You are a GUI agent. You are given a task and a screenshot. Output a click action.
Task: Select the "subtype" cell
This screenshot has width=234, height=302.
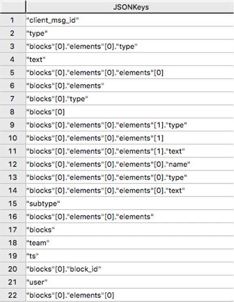[130, 204]
